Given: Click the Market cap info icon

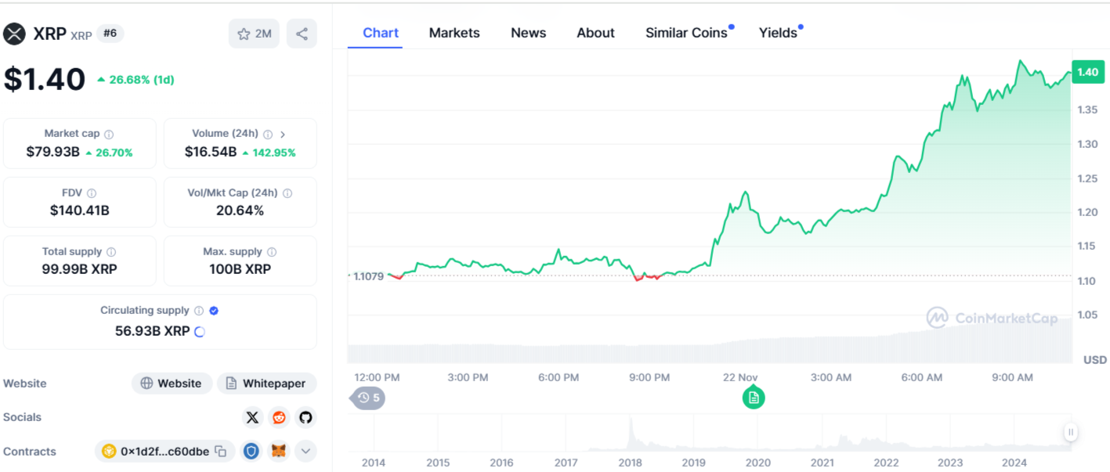Looking at the screenshot, I should click(109, 135).
